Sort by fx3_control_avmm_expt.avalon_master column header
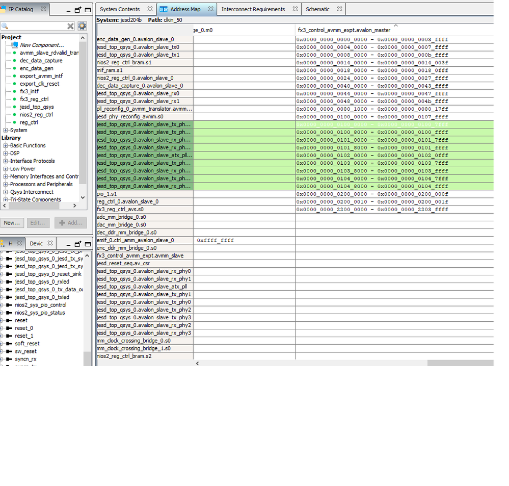The width and height of the screenshot is (509, 486). (344, 30)
